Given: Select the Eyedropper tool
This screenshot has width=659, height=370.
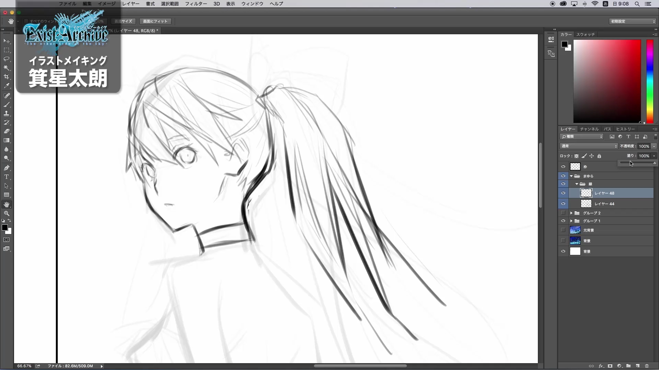Looking at the screenshot, I should point(7,86).
